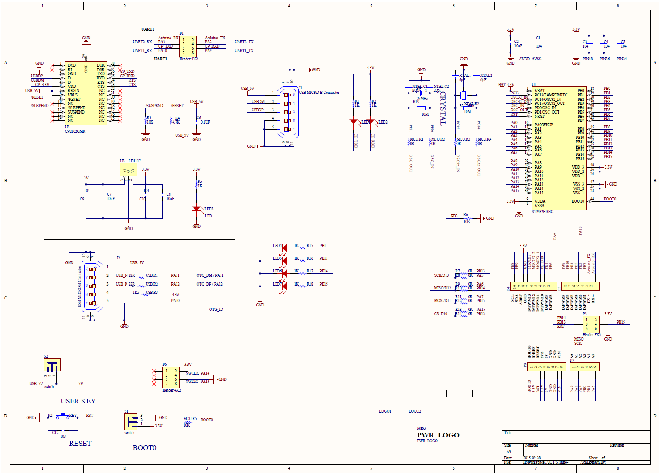The image size is (661, 475).
Task: Click the AVDD_AVSS label
Action: (530, 59)
